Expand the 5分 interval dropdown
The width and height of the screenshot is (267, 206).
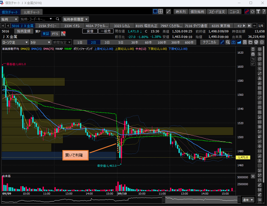coord(40,42)
